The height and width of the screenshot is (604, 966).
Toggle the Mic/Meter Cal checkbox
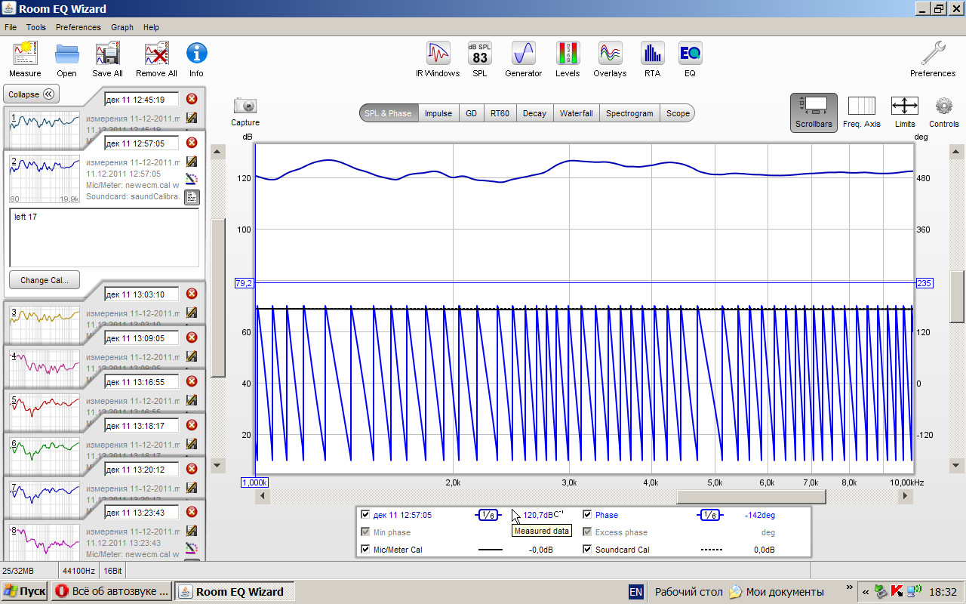point(365,550)
